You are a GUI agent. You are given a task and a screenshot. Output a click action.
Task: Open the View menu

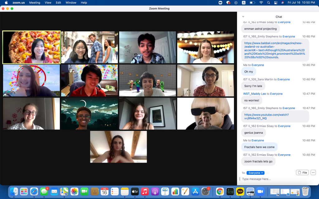click(x=48, y=3)
